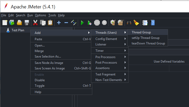Expand the Threads (Users) submenu

click(110, 33)
